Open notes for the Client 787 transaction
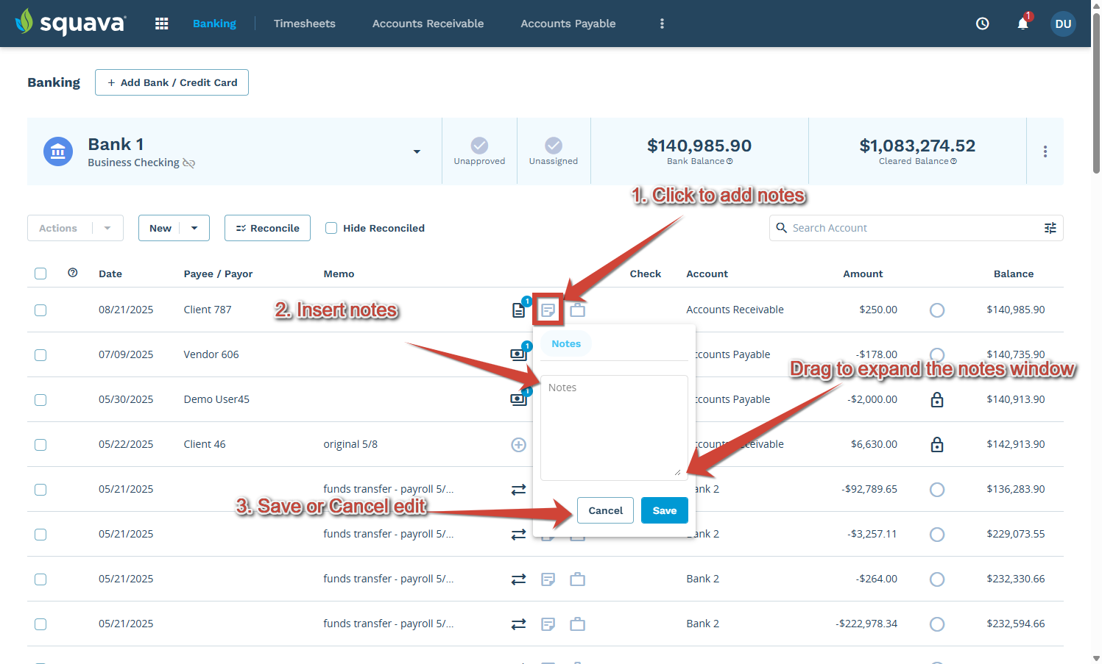 [548, 310]
